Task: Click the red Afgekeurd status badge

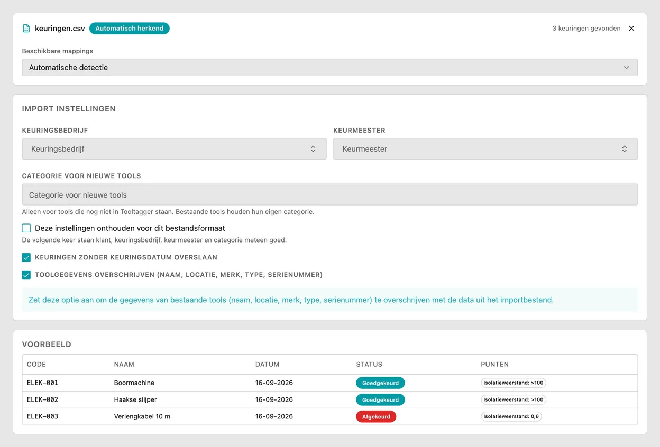Action: point(376,417)
